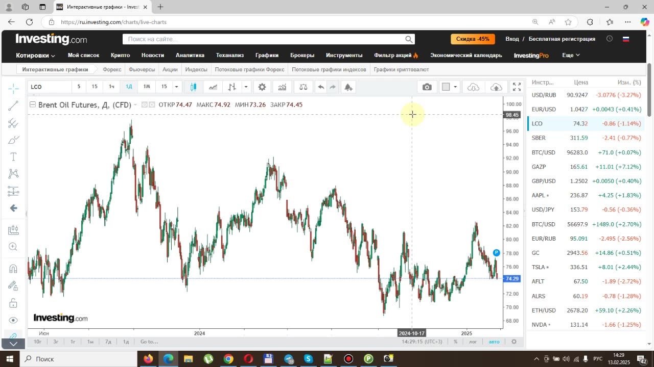Toggle percent scale button
Image resolution: width=654 pixels, height=367 pixels.
[x=455, y=342]
